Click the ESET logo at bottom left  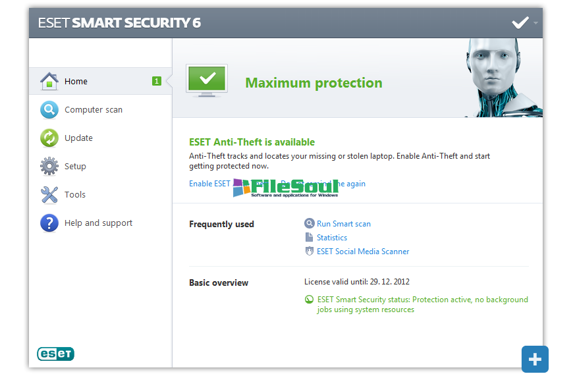pos(55,354)
